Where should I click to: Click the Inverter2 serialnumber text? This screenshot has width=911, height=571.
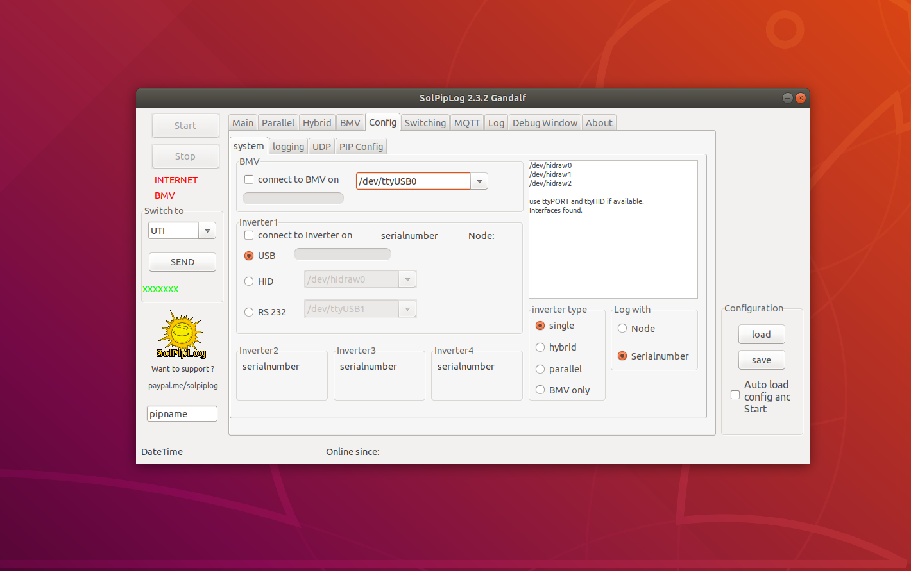coord(271,367)
